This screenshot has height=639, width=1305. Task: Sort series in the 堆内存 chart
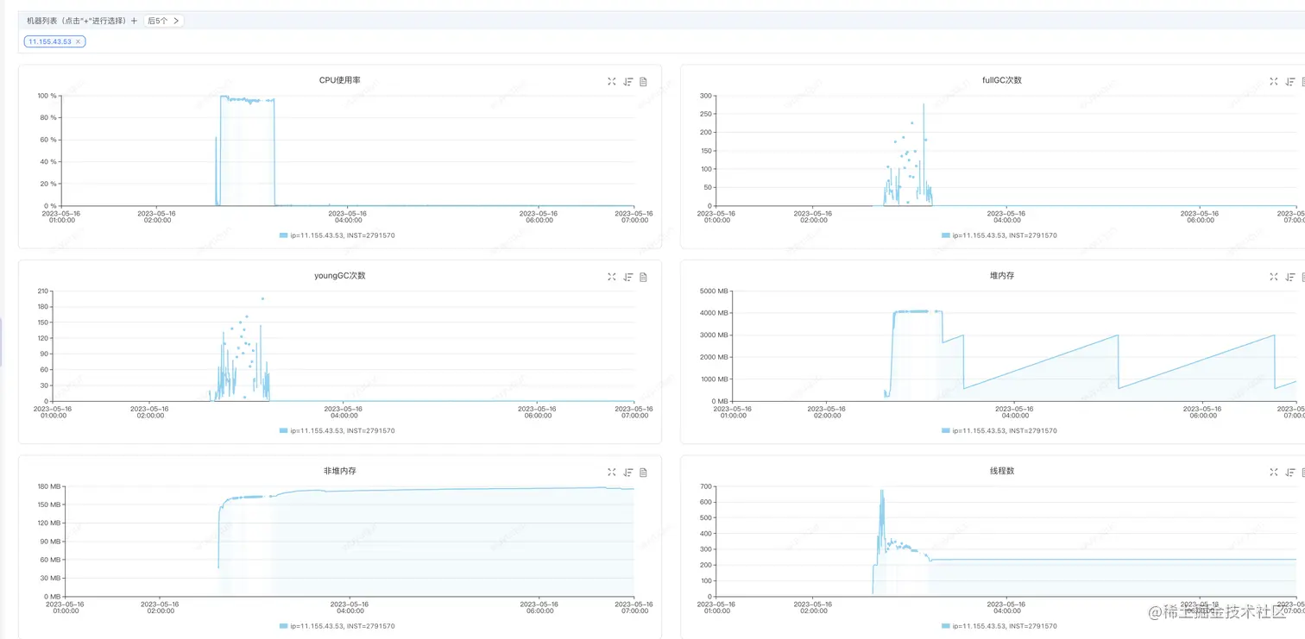pyautogui.click(x=1290, y=277)
